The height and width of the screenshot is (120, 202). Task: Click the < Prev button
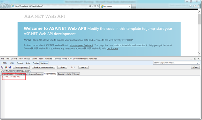click(62, 67)
